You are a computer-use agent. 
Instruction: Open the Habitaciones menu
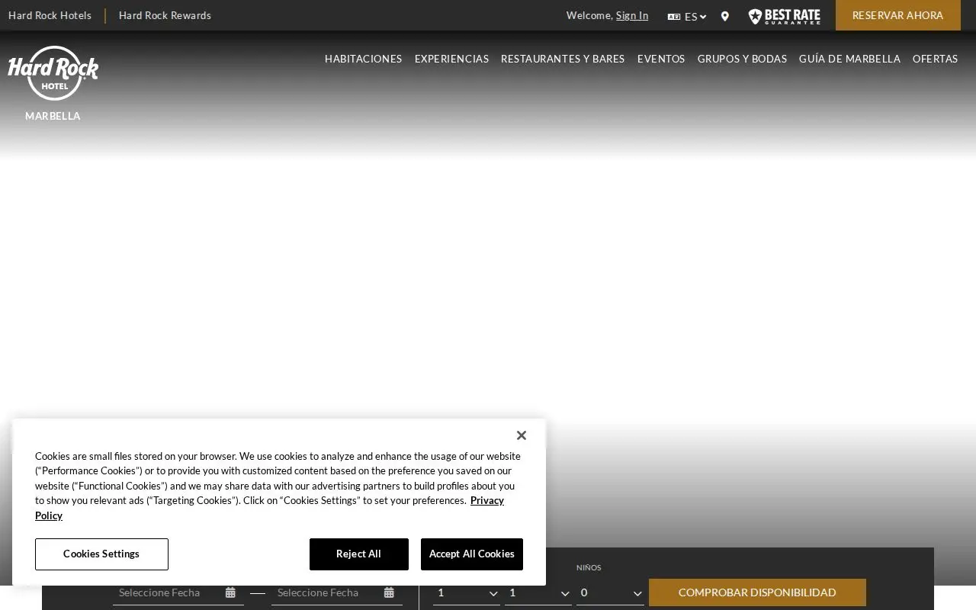[363, 59]
